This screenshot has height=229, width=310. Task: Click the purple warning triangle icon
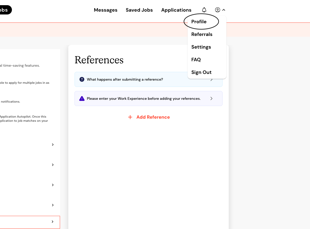82,98
